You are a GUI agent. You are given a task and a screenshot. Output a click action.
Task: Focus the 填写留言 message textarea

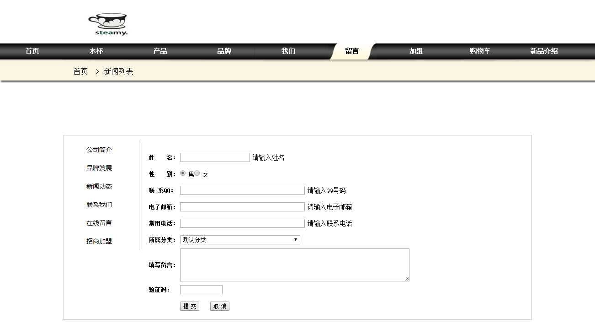click(x=294, y=265)
